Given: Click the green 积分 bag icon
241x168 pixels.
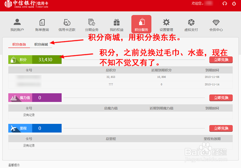Looking at the screenshot, I should coord(13,59).
